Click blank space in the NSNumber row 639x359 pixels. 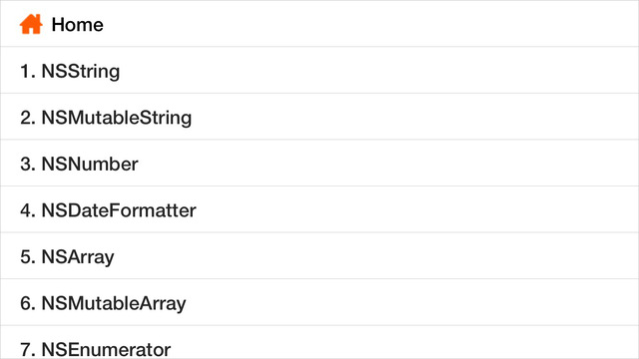[387, 163]
